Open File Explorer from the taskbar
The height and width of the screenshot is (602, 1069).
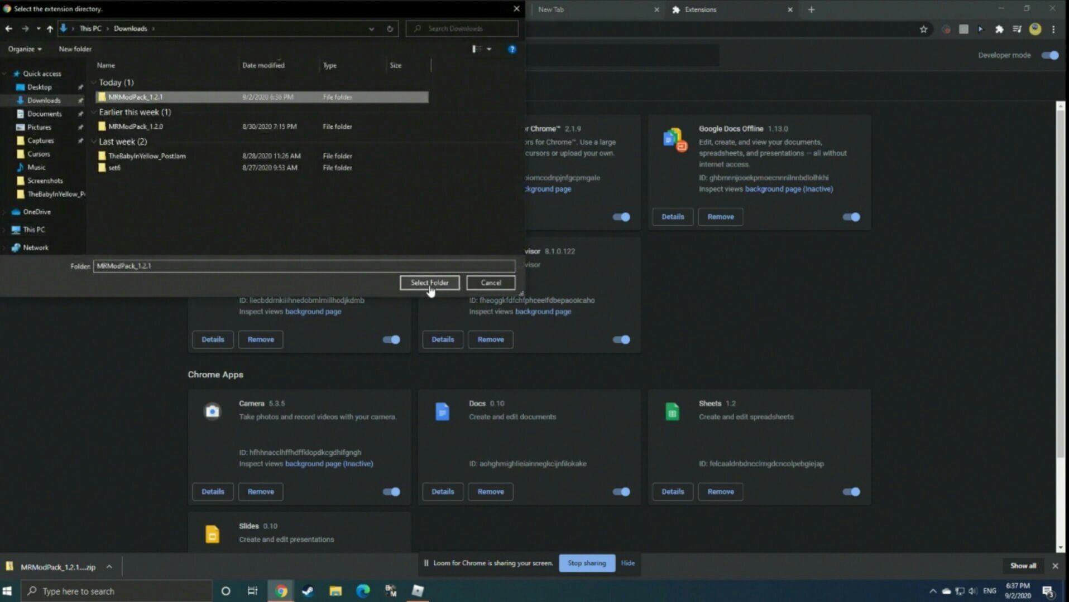point(335,591)
